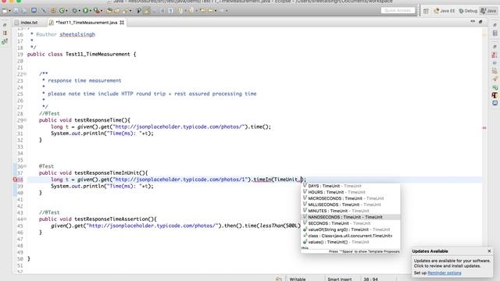Pick MINUTES from content assist

click(x=351, y=211)
